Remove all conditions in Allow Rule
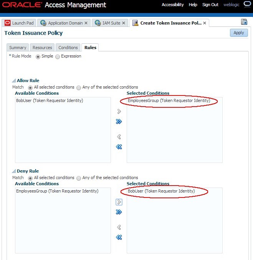 click(x=119, y=147)
